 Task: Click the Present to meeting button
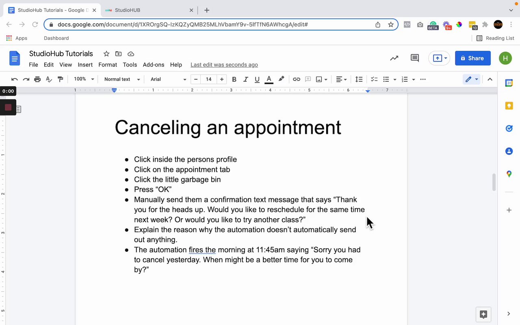click(439, 58)
